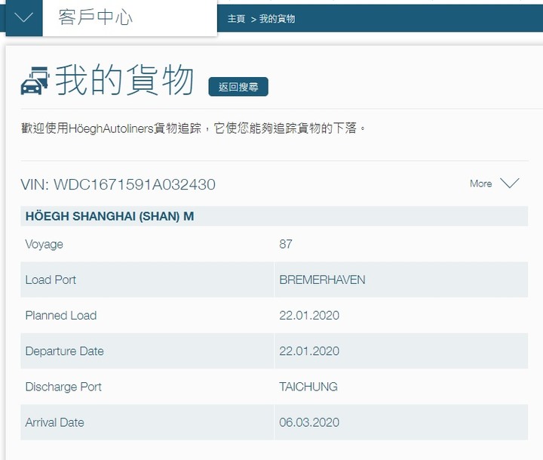Click the Voyage row label
543x460 pixels.
coord(44,244)
